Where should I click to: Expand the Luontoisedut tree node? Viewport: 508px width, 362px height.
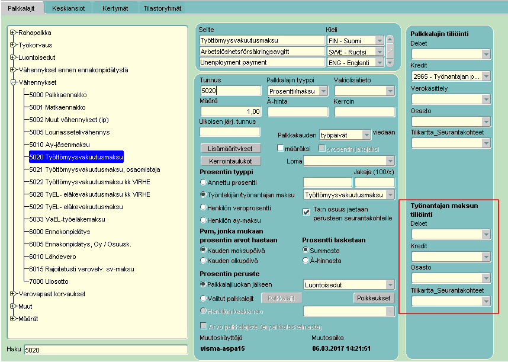pyautogui.click(x=13, y=57)
